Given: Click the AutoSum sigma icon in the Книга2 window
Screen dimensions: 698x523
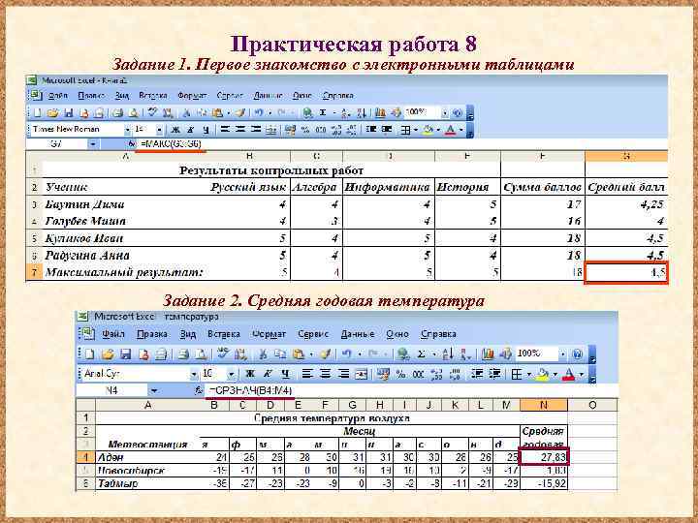Looking at the screenshot, I should tap(323, 113).
